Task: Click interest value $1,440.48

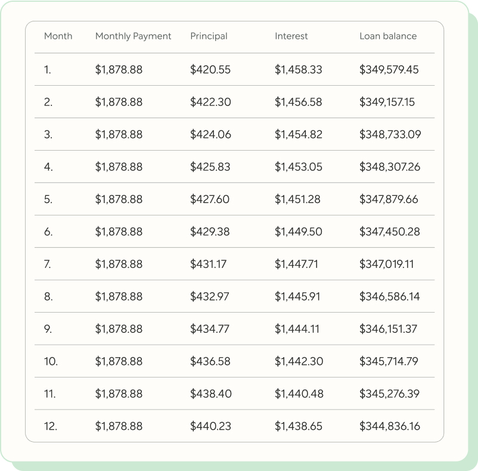Action: [x=299, y=394]
